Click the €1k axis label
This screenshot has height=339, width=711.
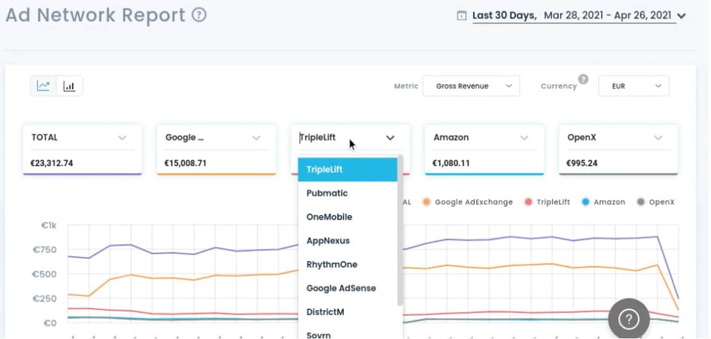[x=49, y=225]
